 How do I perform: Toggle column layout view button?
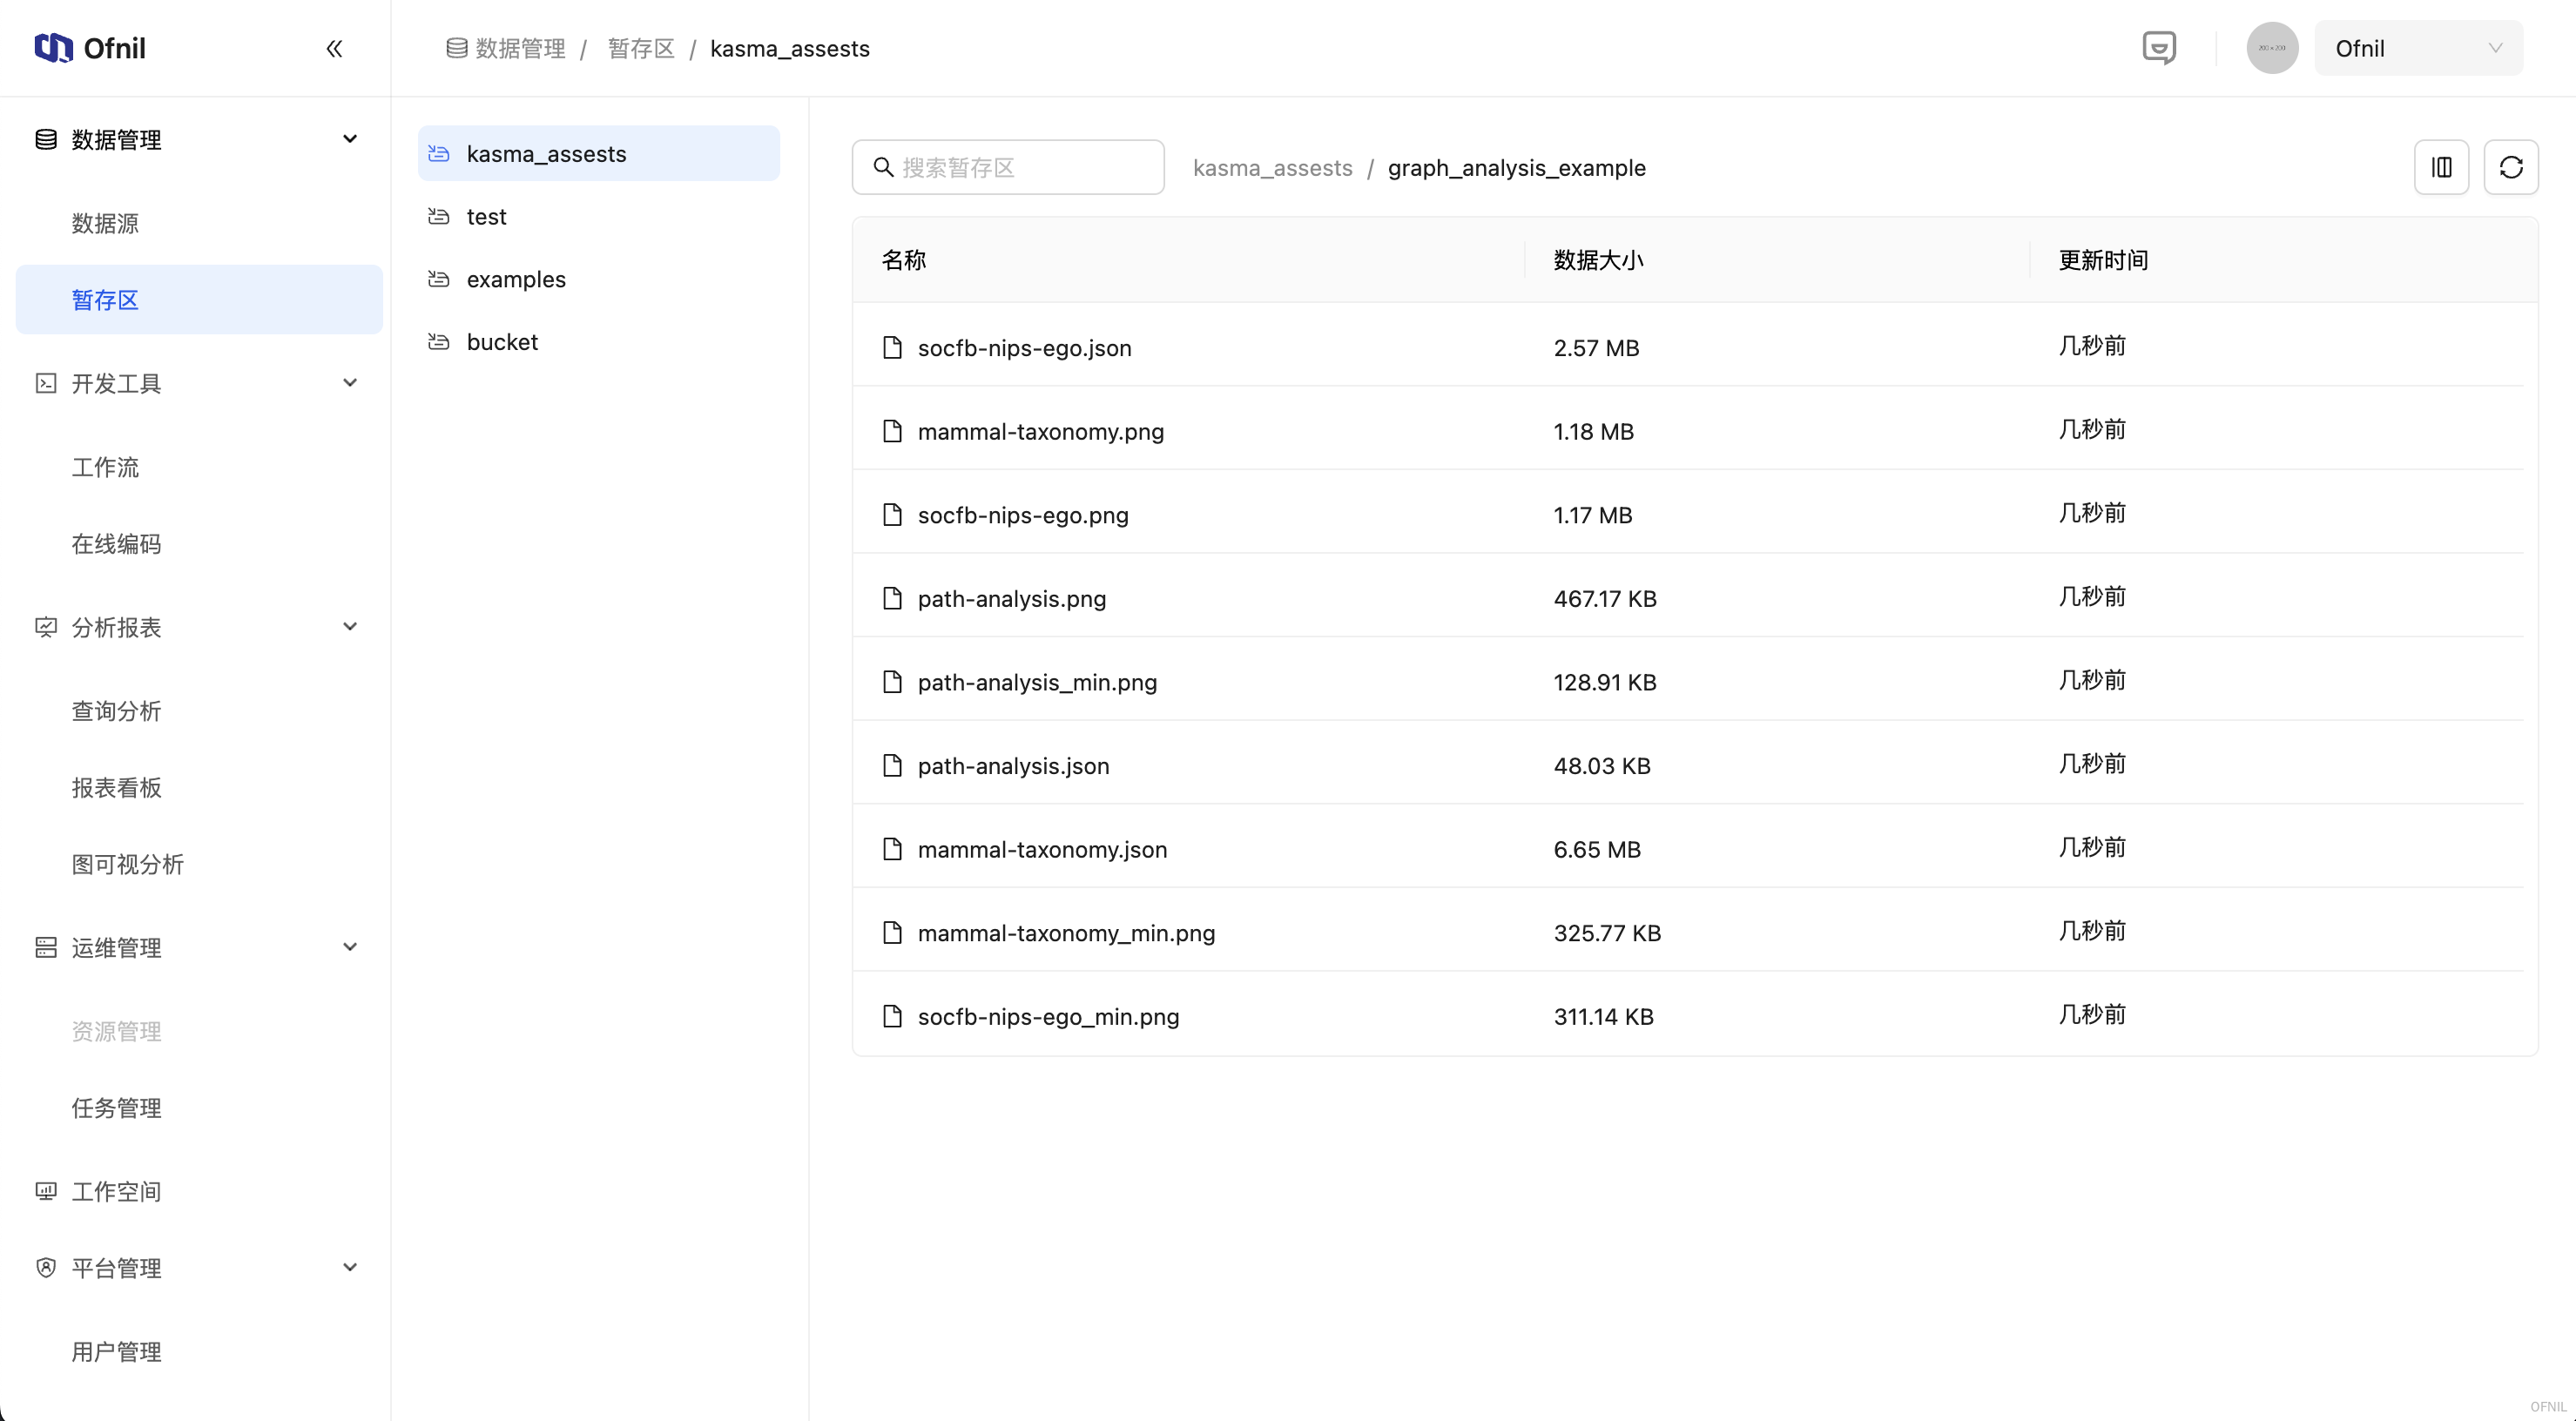(x=2441, y=167)
